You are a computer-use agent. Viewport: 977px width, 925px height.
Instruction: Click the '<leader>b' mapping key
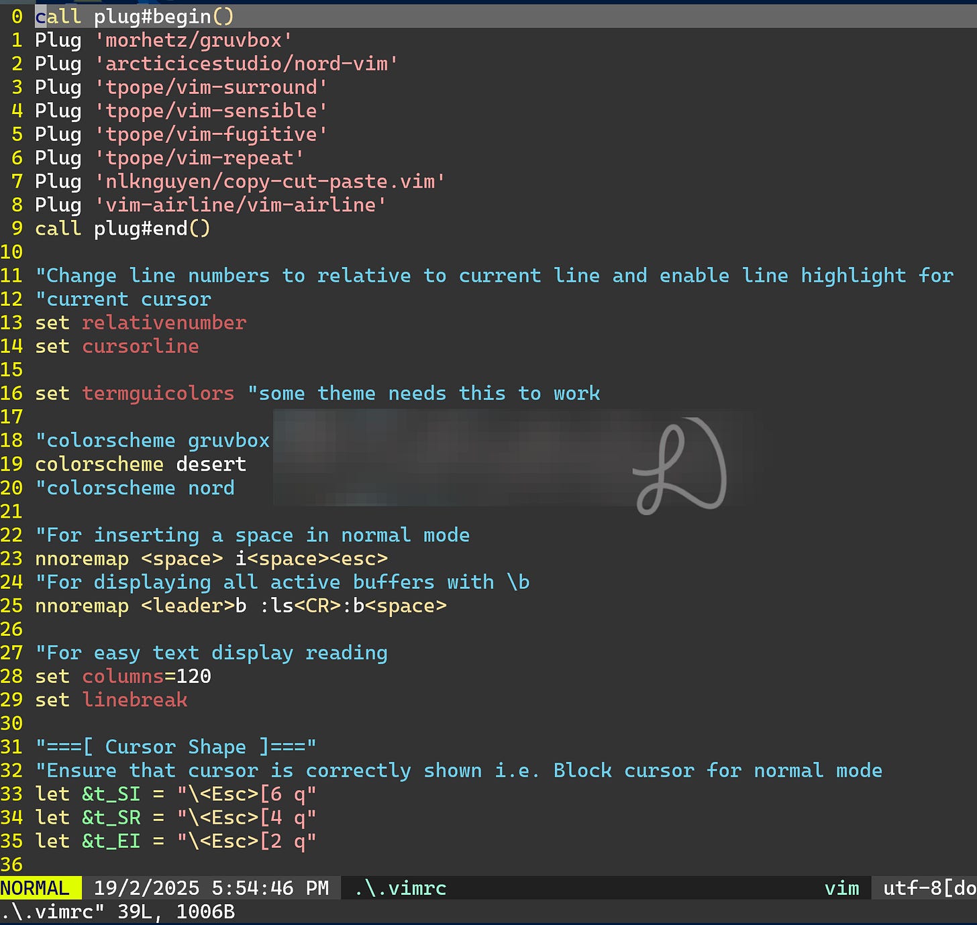coord(194,606)
